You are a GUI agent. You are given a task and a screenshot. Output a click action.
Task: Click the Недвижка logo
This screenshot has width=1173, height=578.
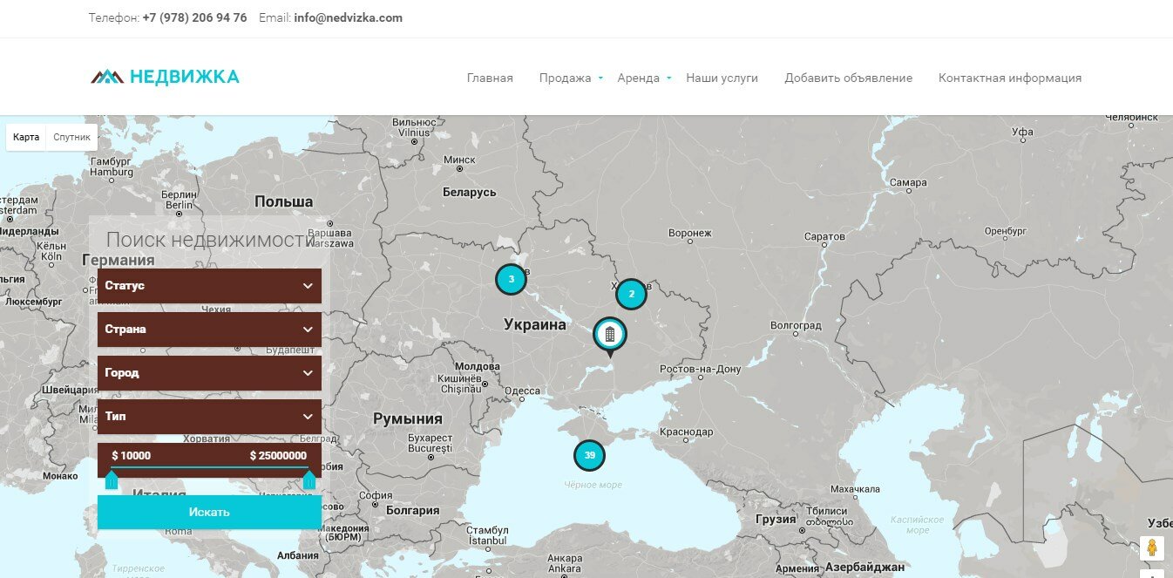click(165, 77)
